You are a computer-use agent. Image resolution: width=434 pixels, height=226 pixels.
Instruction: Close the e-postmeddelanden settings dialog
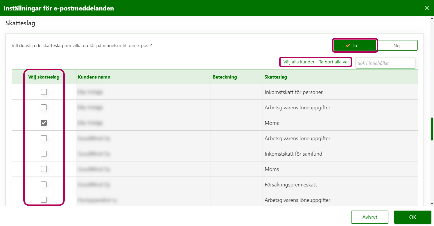(427, 8)
